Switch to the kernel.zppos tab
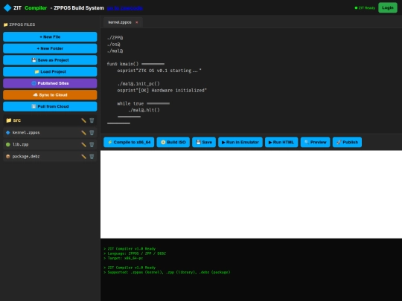 coord(120,22)
